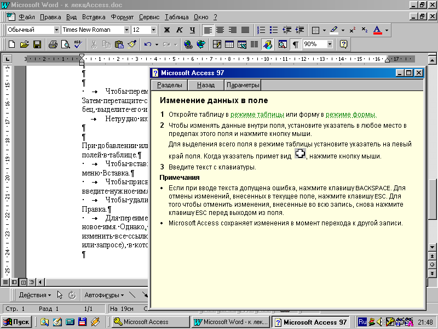Insert a hyperlink with the globe-link icon
This screenshot has width=438, height=329.
point(188,44)
